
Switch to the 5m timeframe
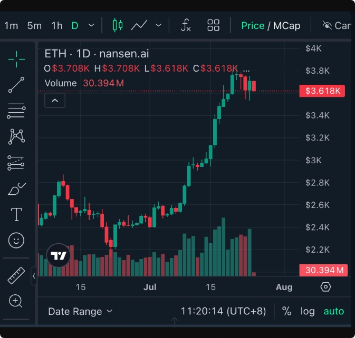34,25
